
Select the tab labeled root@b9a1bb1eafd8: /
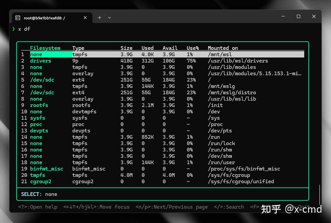47,17
